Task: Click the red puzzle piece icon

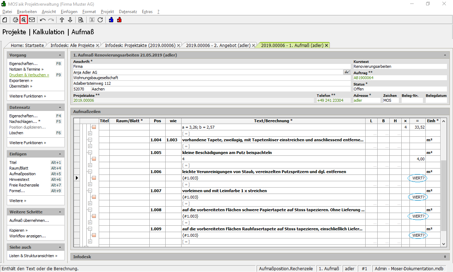Action: click(x=119, y=20)
